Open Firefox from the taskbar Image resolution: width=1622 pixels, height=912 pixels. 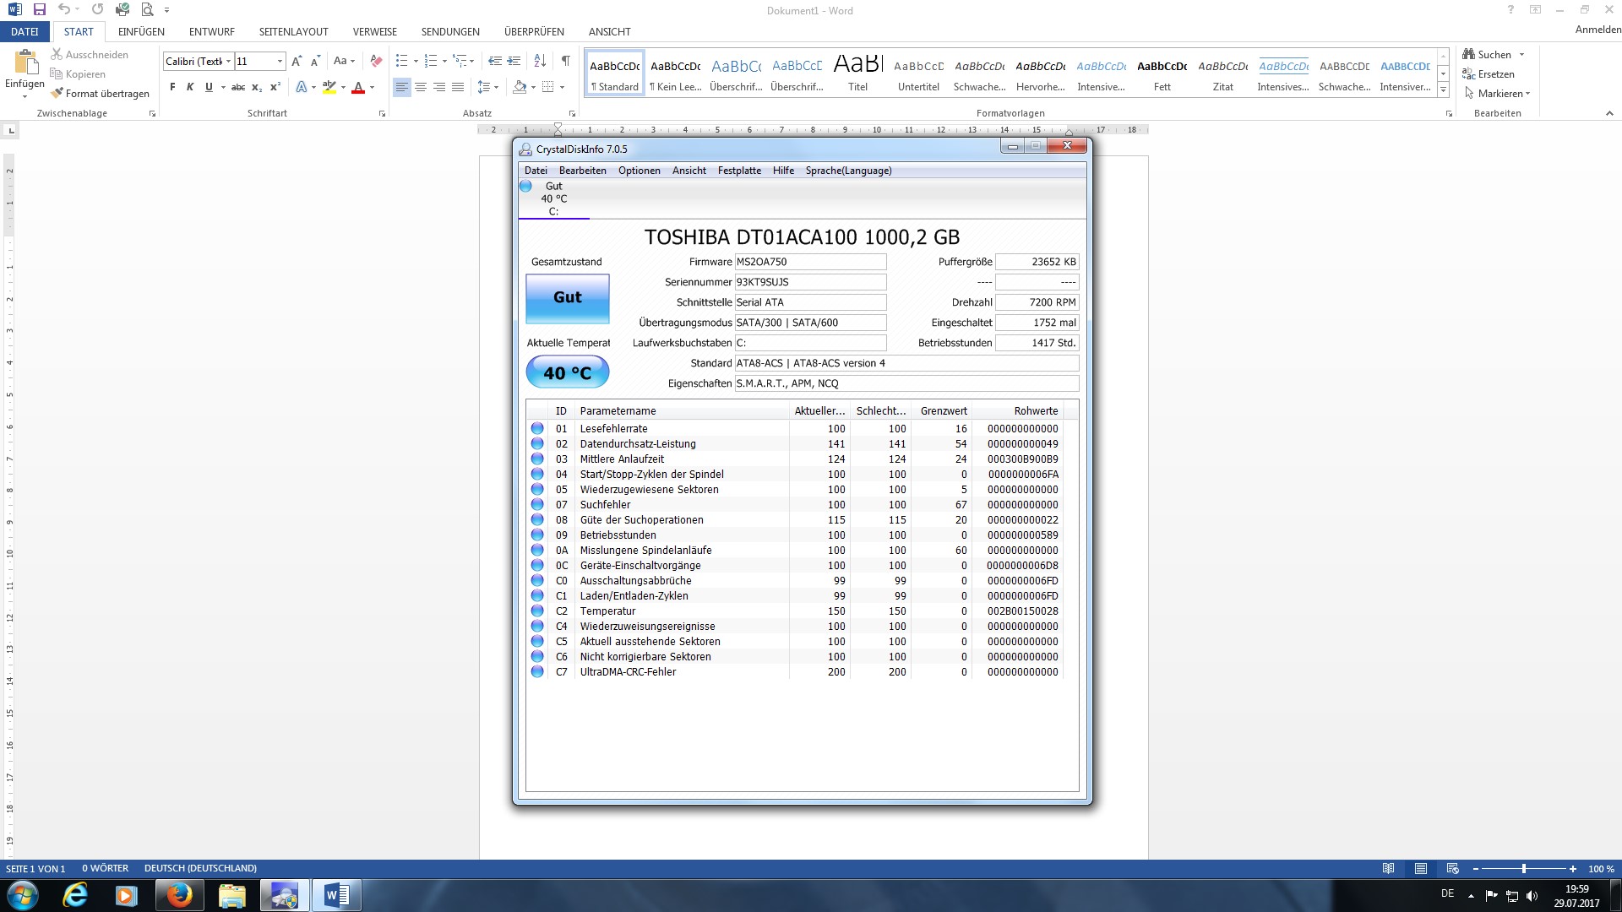pyautogui.click(x=179, y=895)
